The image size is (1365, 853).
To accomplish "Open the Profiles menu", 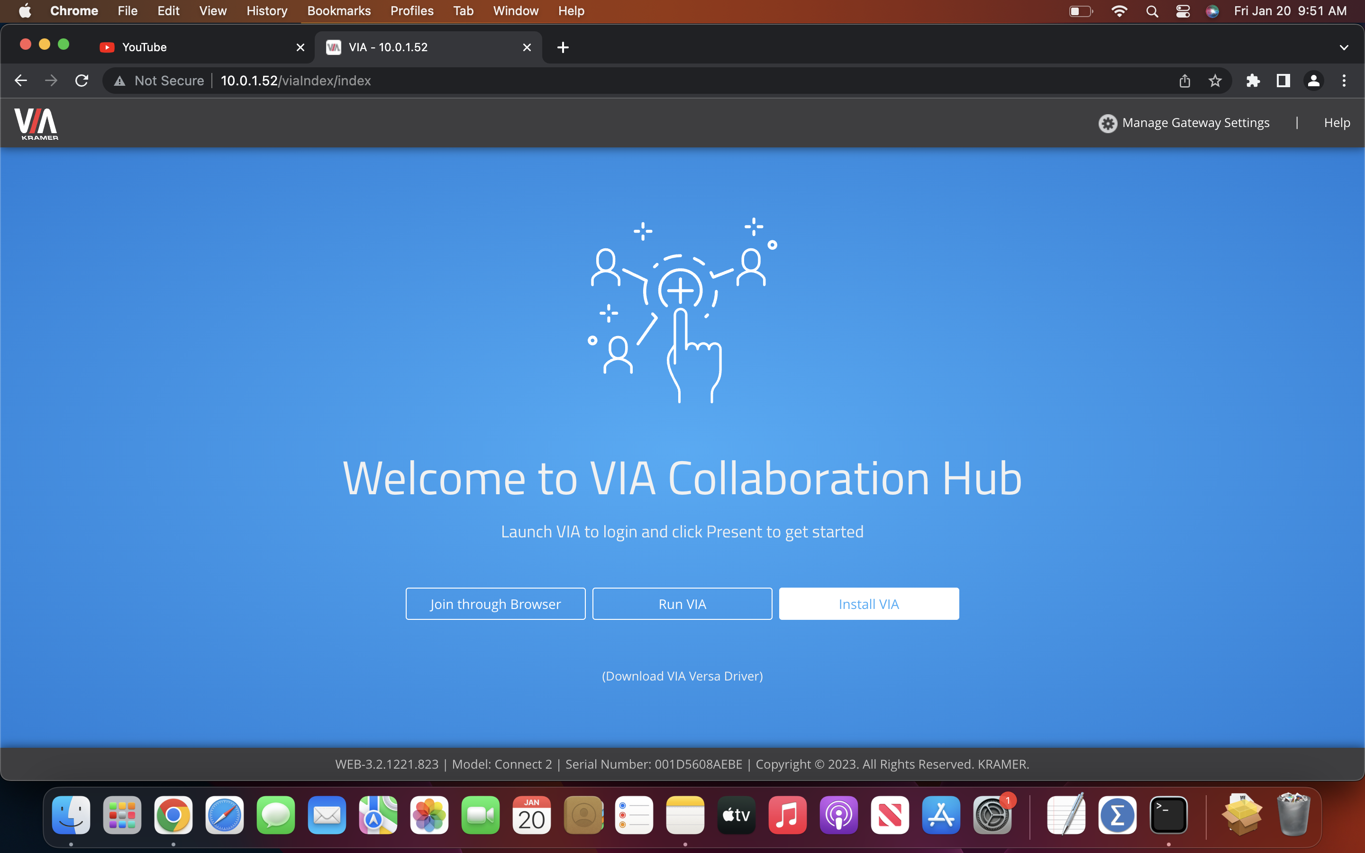I will point(412,11).
